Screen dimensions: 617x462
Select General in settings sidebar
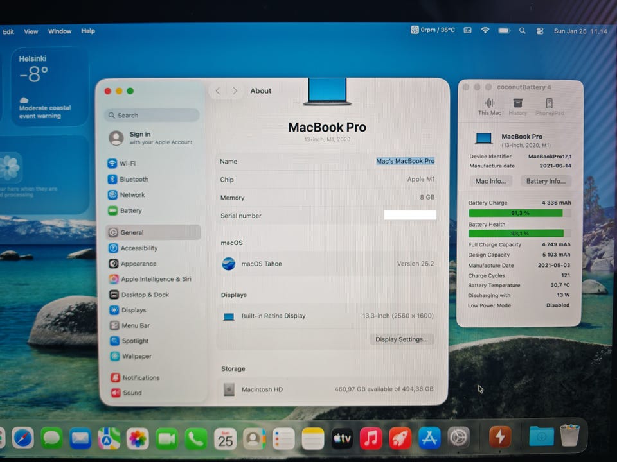click(x=153, y=232)
